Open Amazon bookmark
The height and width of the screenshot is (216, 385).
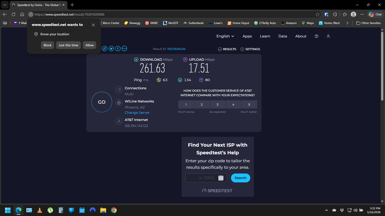[x=288, y=23]
